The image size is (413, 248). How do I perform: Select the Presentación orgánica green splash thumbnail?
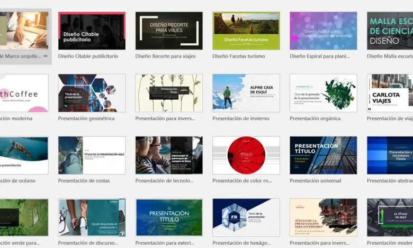pyautogui.click(x=323, y=93)
